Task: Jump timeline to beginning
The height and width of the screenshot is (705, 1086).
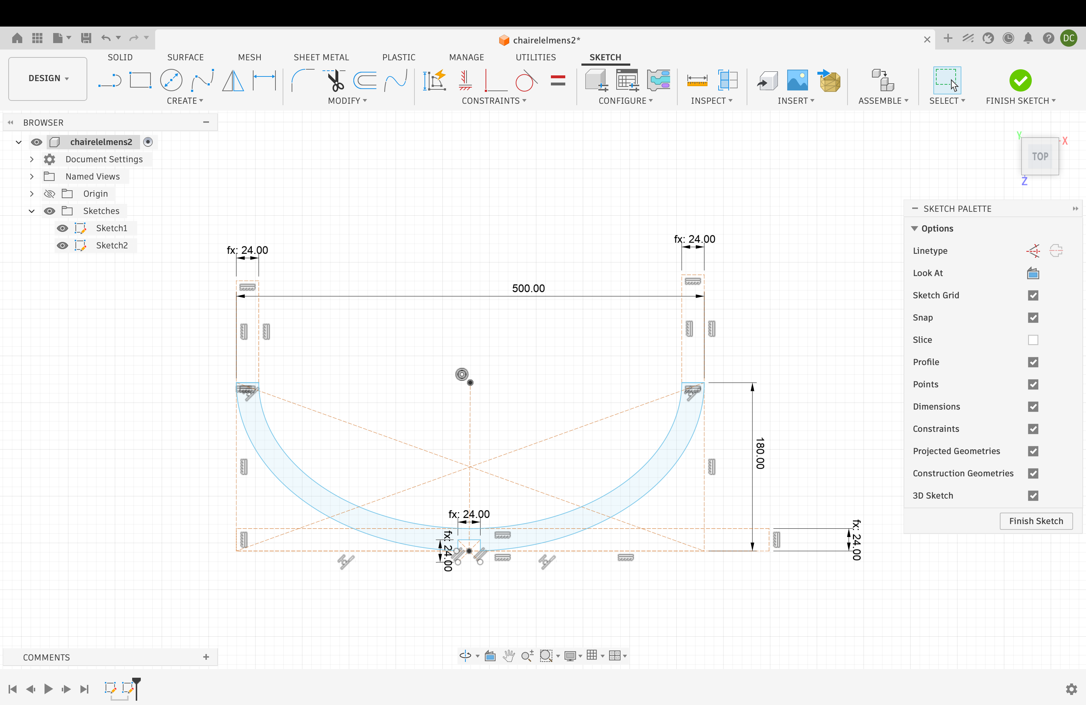Action: click(x=13, y=689)
